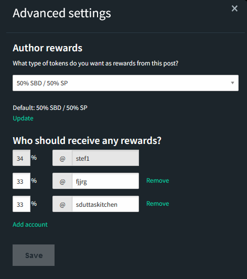Remove the fjjrg beneficiary
The height and width of the screenshot is (279, 247).
[x=157, y=181]
